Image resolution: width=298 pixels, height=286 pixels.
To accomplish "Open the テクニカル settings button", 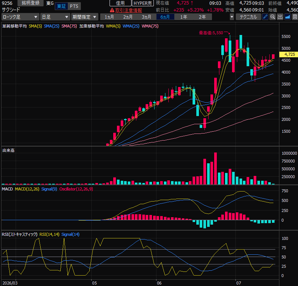I will click(248, 17).
